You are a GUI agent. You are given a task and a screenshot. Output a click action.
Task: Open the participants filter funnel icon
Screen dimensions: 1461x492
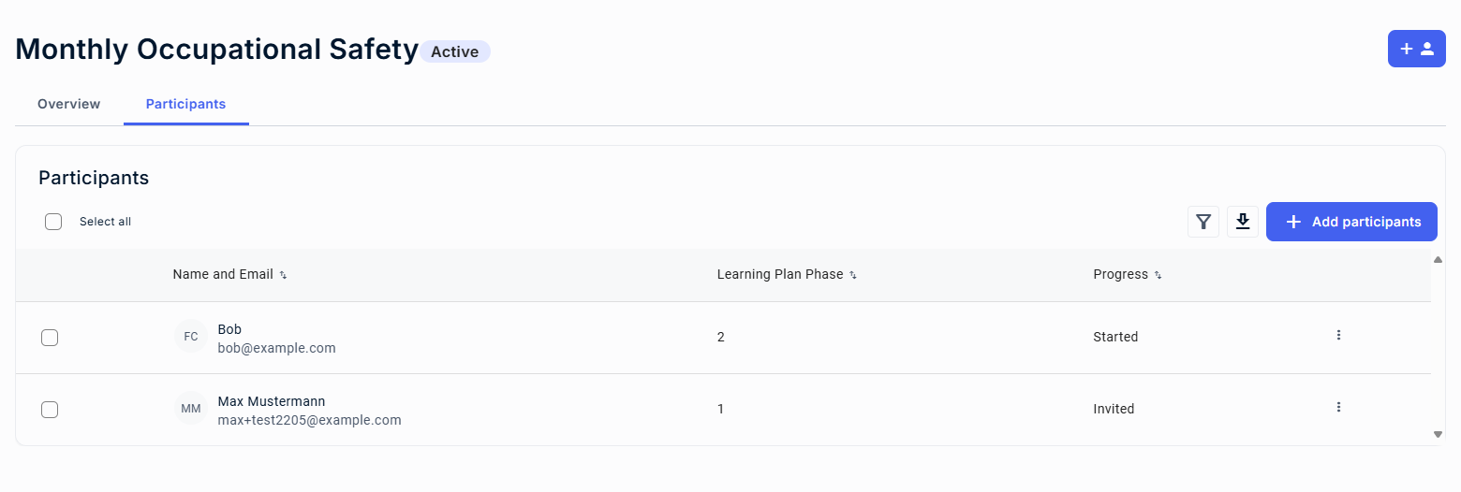click(x=1203, y=222)
